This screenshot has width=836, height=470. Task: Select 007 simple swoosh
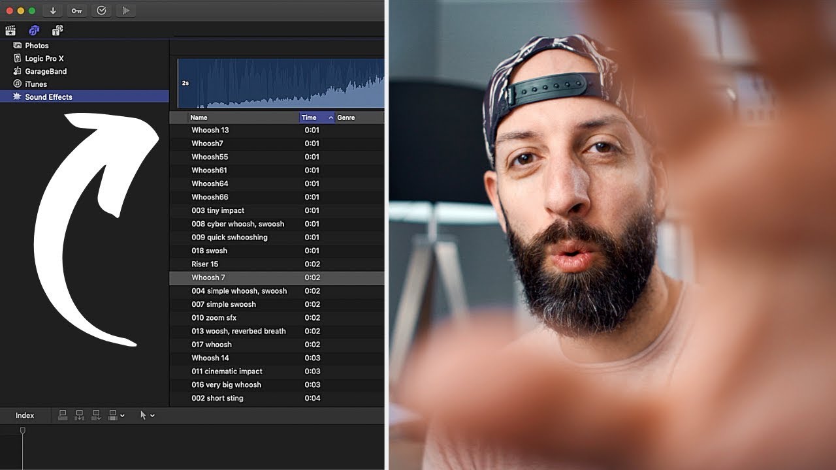277,304
